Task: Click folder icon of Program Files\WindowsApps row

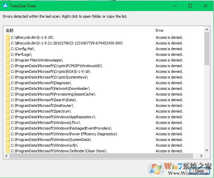Action: 8,60
